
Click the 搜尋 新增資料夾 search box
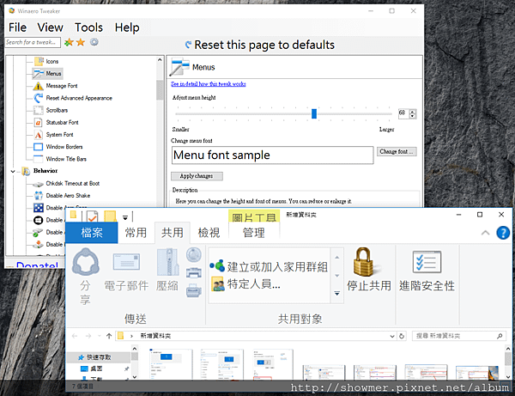[459, 336]
